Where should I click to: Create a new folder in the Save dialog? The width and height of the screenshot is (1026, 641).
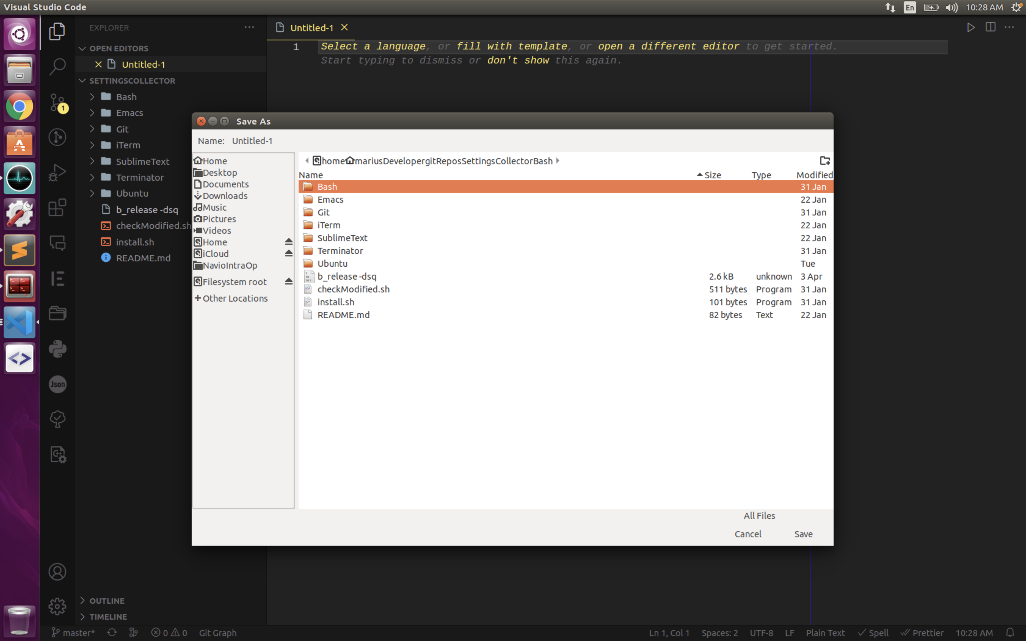coord(824,161)
